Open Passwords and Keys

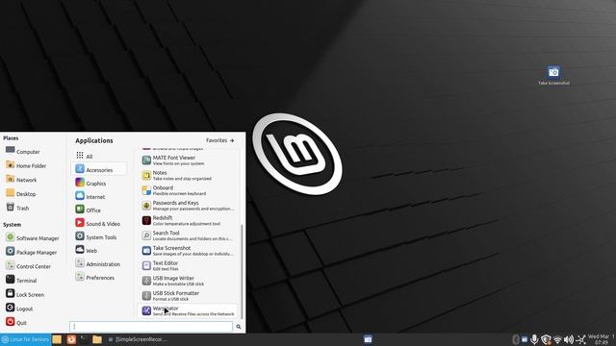pos(189,206)
